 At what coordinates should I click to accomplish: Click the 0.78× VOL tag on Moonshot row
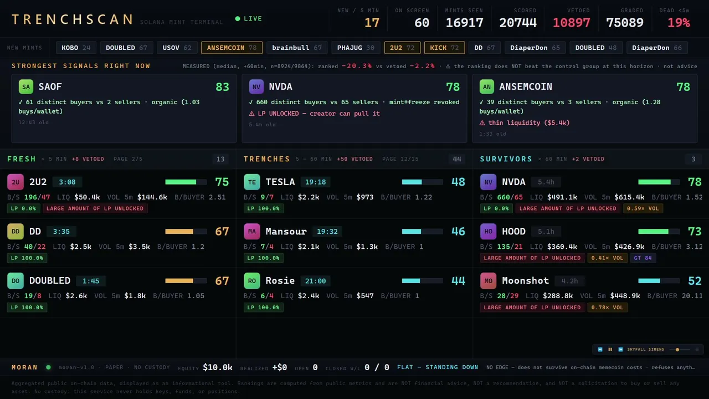pos(608,308)
